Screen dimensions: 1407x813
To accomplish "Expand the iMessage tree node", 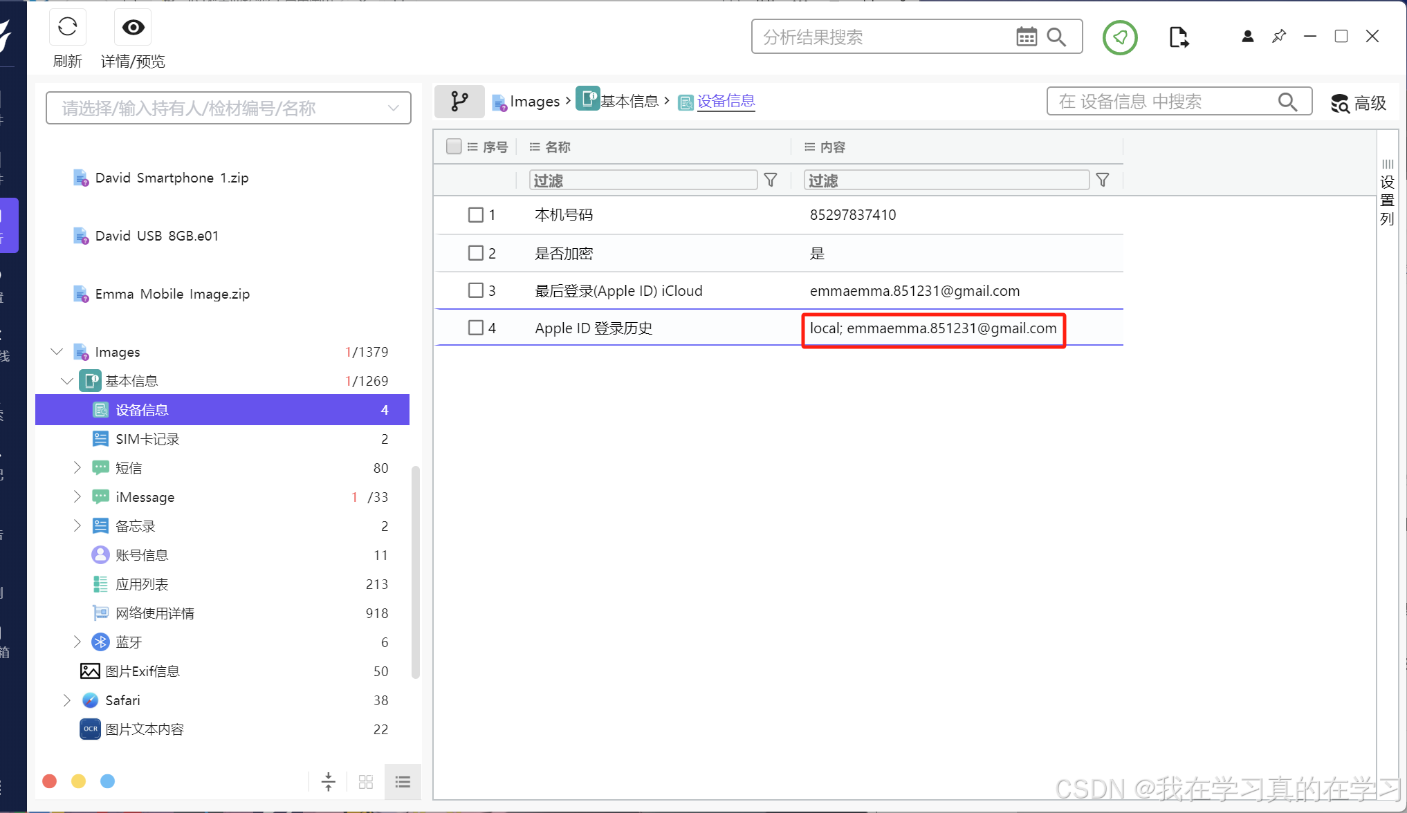I will 77,497.
